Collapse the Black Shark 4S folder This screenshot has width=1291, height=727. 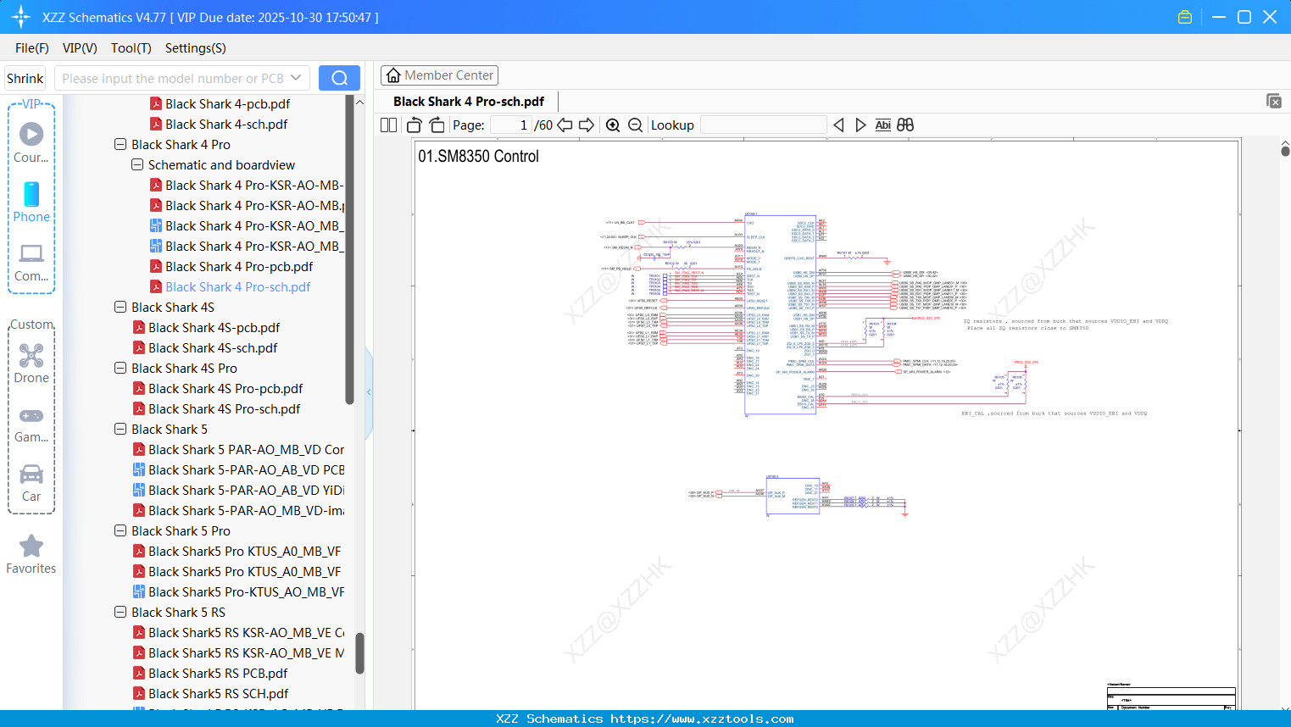[120, 308]
